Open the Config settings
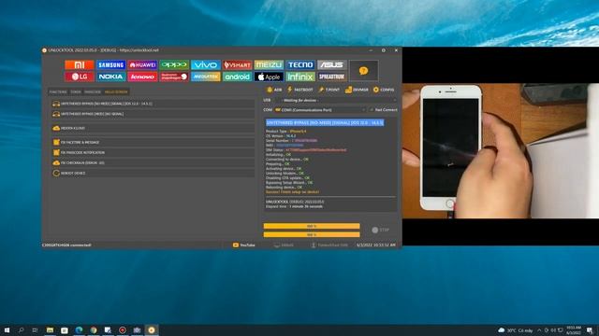The height and width of the screenshot is (336, 599). (x=384, y=90)
